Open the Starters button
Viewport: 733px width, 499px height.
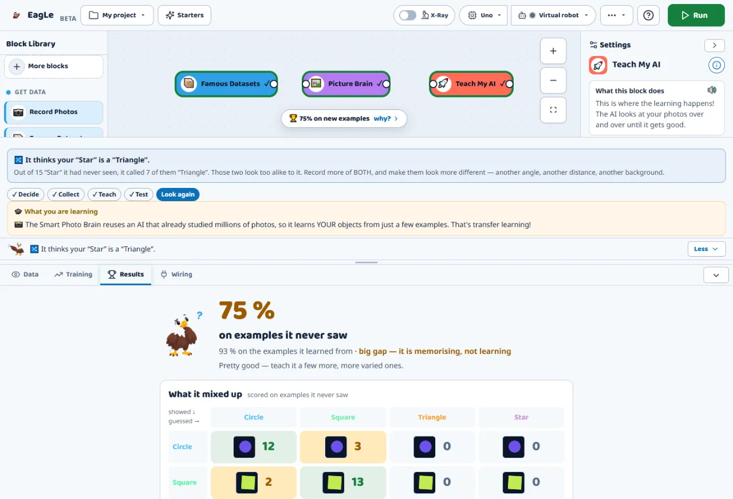click(x=184, y=15)
